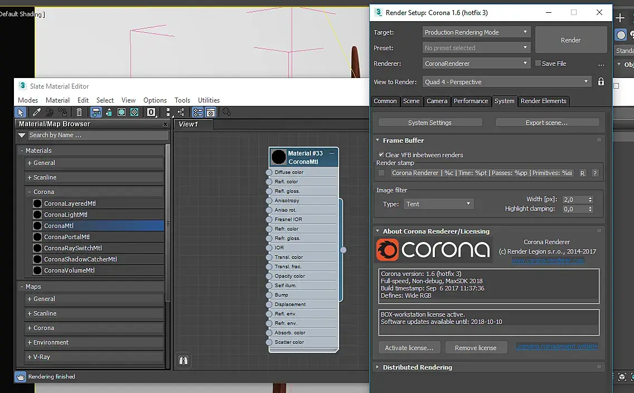Open the Image filter Type dropdown
This screenshot has height=393, width=634.
point(438,204)
